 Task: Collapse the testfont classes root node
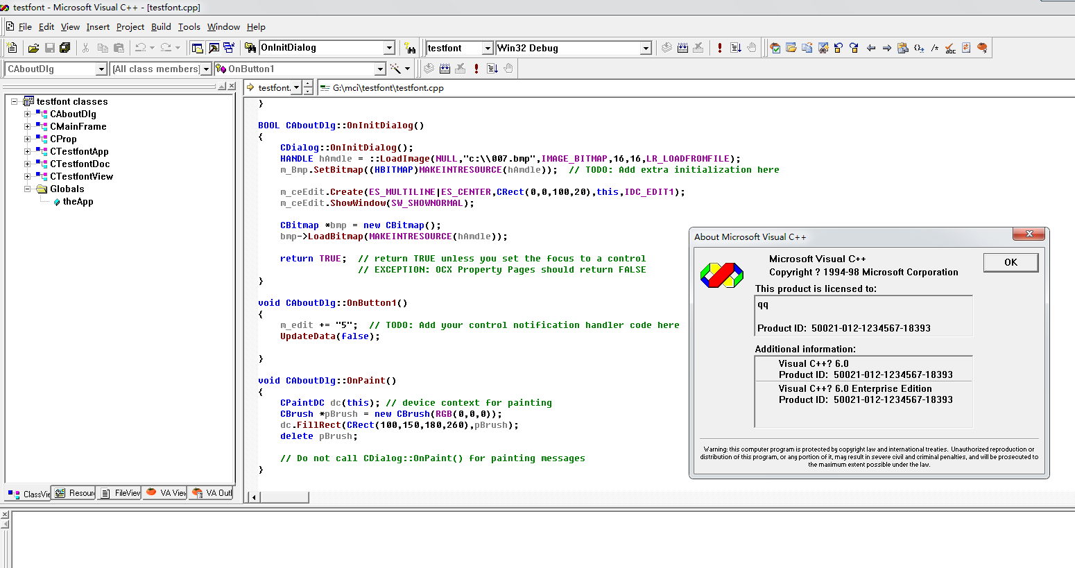pyautogui.click(x=15, y=101)
